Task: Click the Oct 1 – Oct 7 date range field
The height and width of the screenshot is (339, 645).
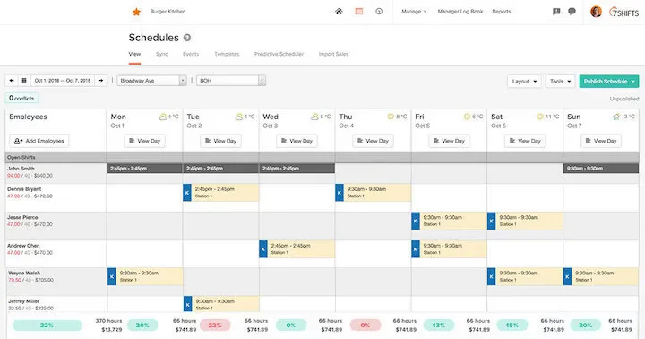Action: 63,81
